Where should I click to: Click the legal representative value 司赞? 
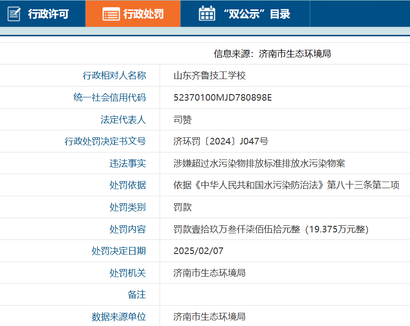183,119
